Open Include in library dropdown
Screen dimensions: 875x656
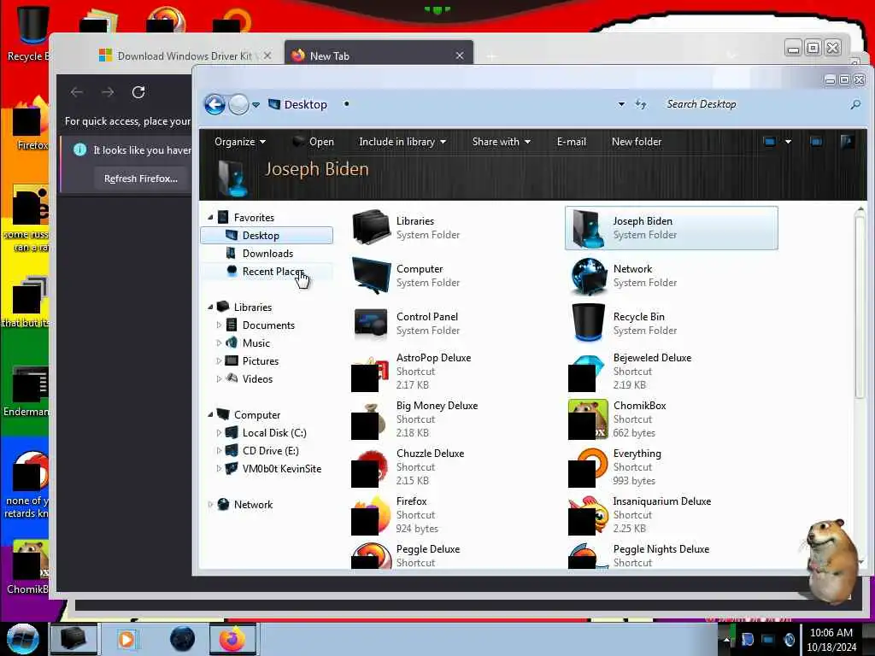click(x=402, y=142)
